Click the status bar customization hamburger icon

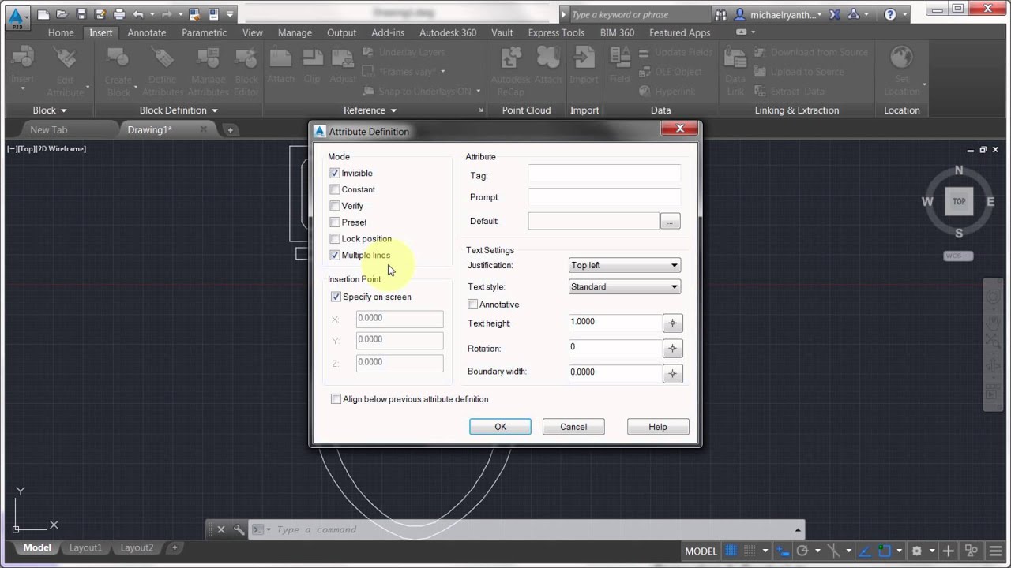click(x=994, y=551)
